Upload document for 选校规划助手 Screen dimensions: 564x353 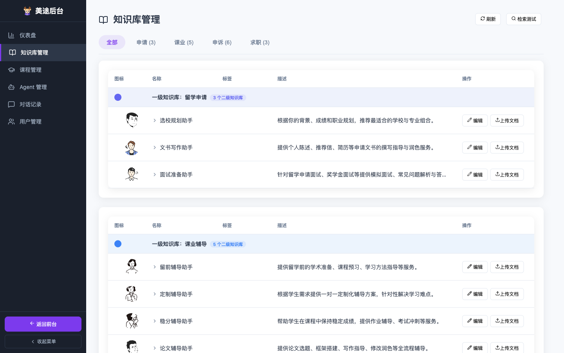click(x=507, y=120)
